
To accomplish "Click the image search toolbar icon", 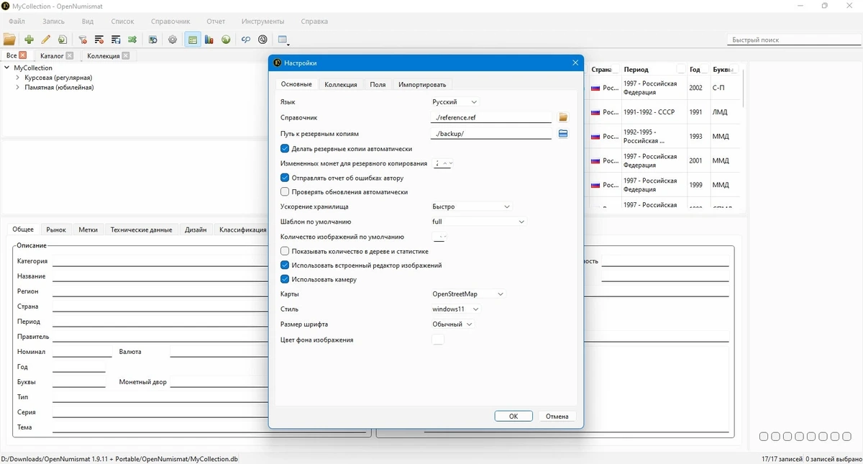I will tap(153, 40).
